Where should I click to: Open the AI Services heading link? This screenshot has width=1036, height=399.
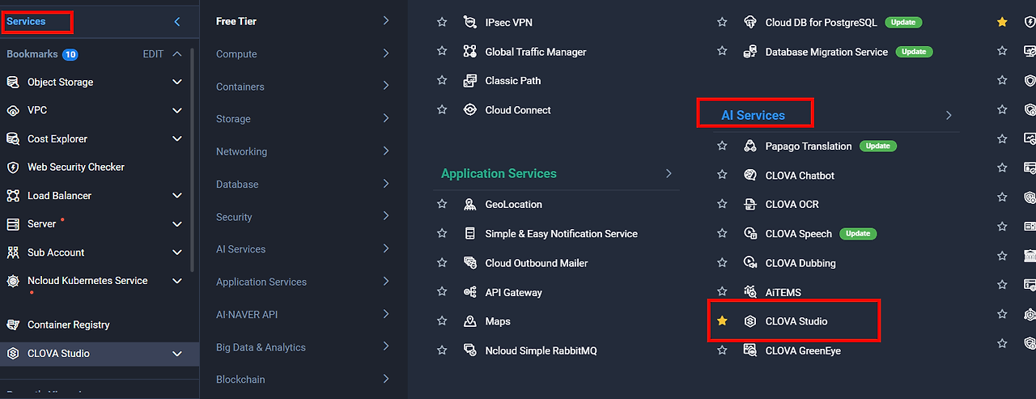(753, 115)
